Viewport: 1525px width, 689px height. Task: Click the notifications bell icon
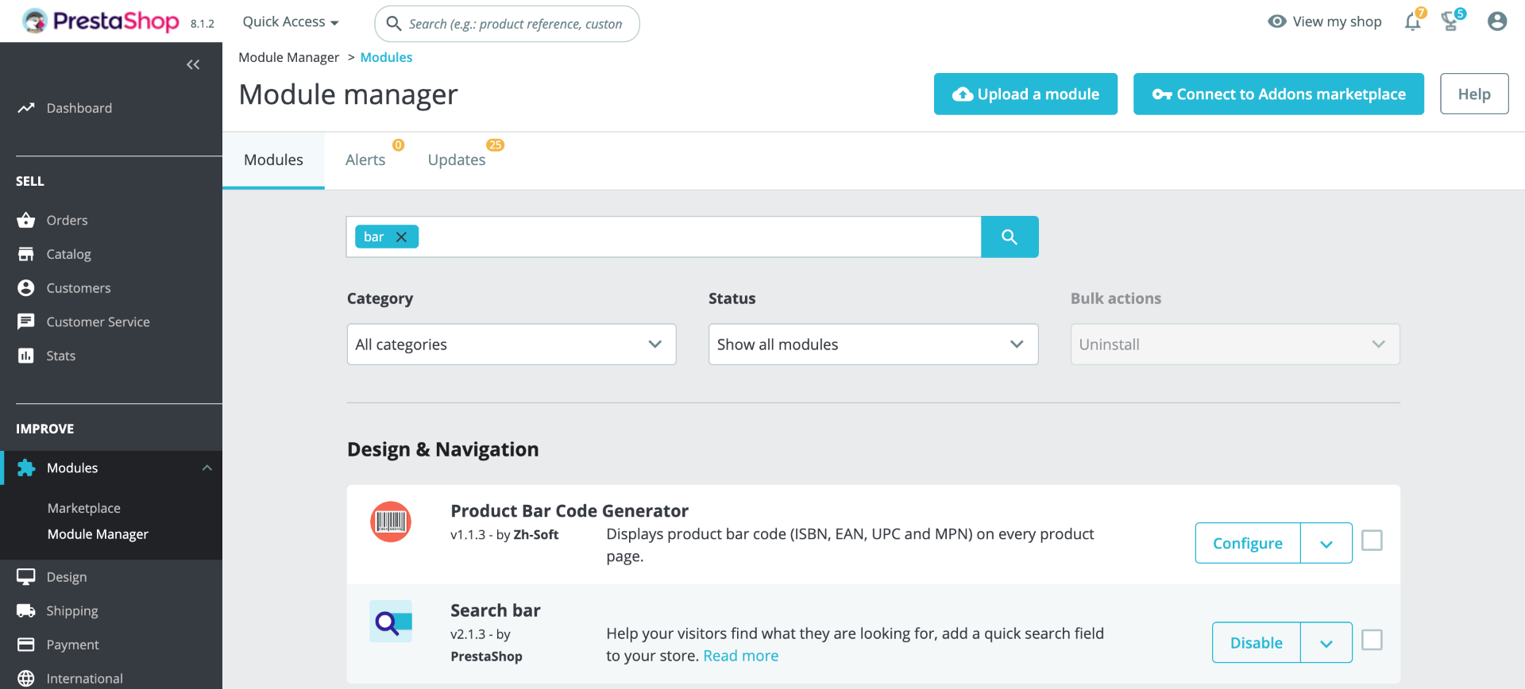[1412, 22]
